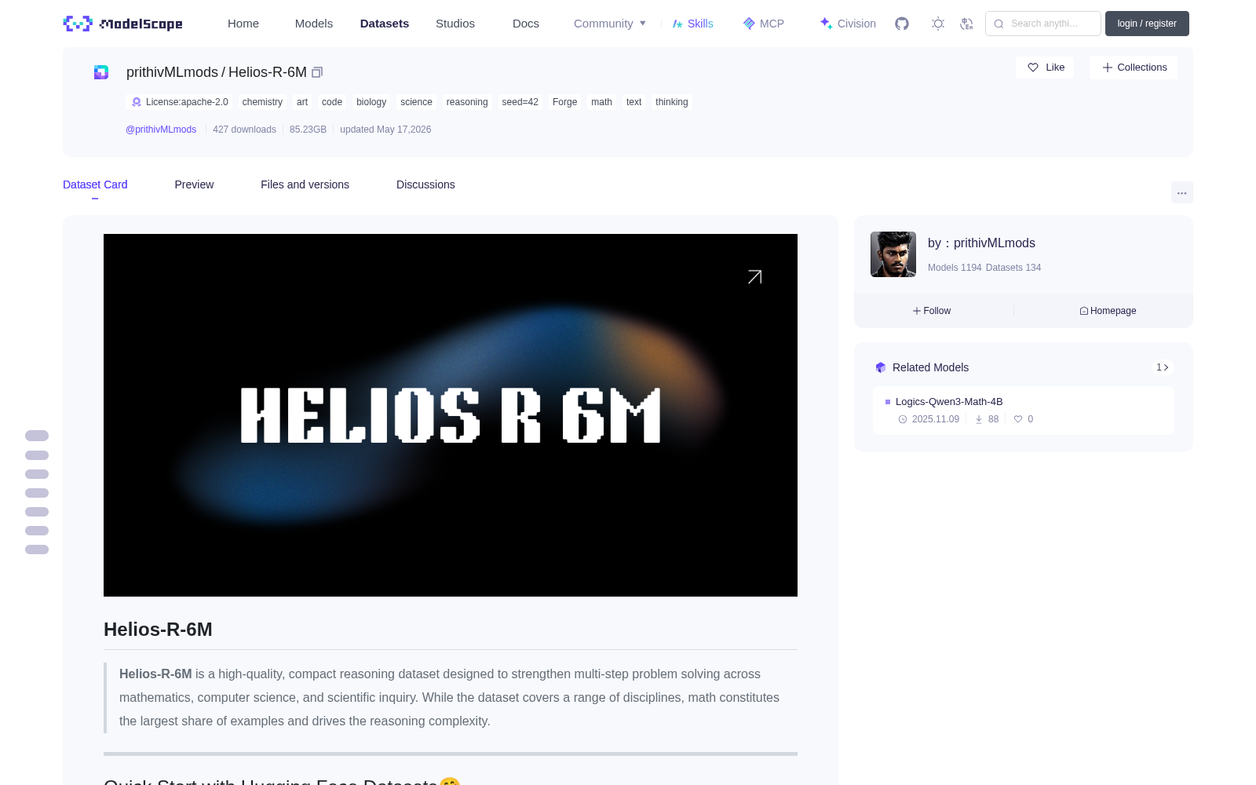Click the thinking tag
1256x785 pixels.
point(672,102)
